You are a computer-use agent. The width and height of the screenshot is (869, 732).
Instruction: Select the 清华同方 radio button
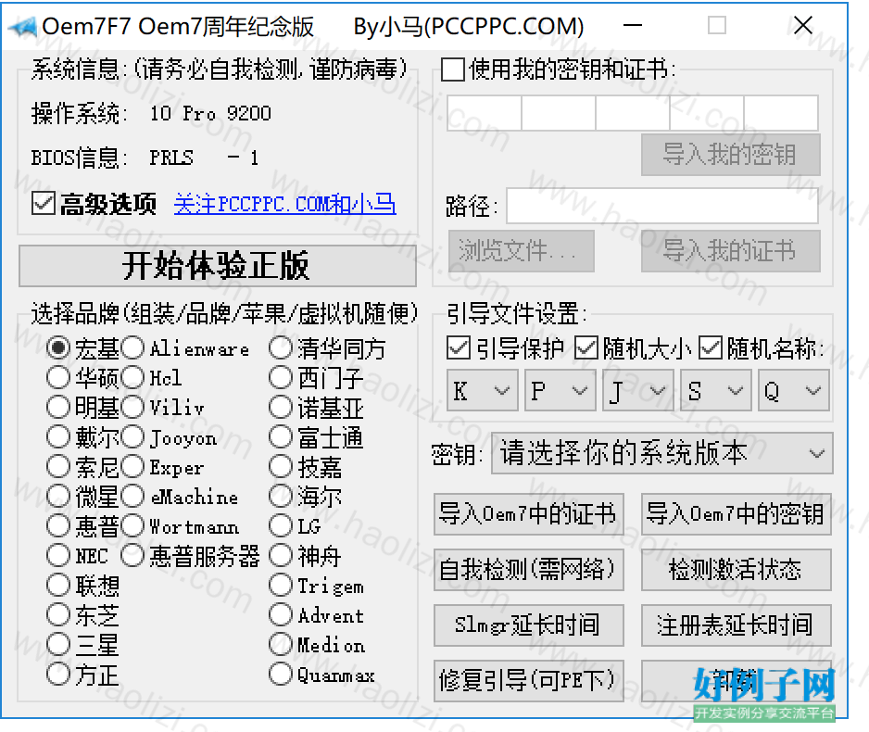pyautogui.click(x=281, y=348)
